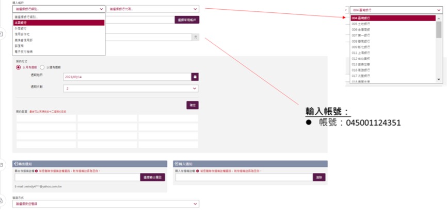Click the lock icon on left sidebar
This screenshot has height=210, width=448.
click(1, 200)
